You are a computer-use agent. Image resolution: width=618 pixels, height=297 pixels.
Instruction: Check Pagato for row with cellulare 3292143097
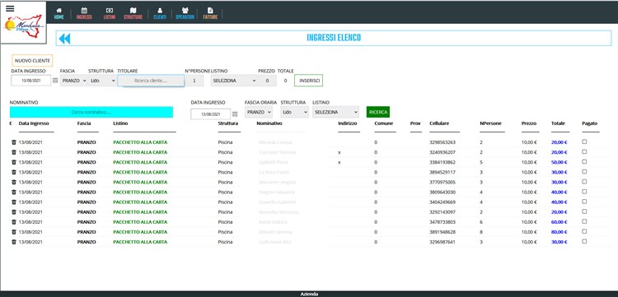click(x=584, y=211)
